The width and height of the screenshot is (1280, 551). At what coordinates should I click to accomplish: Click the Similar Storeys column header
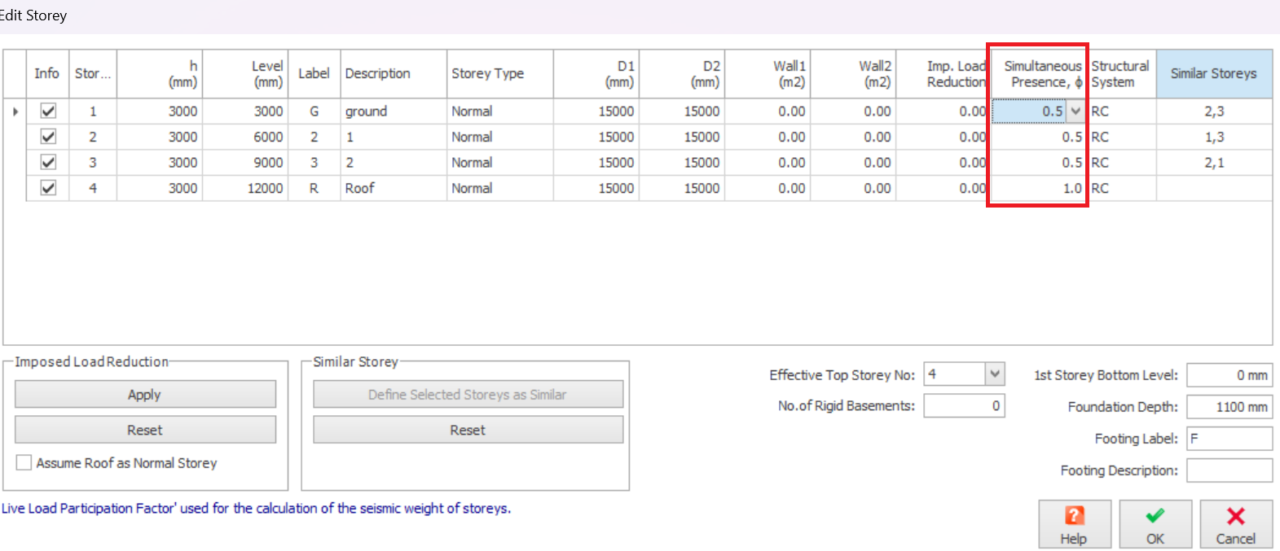(1213, 73)
